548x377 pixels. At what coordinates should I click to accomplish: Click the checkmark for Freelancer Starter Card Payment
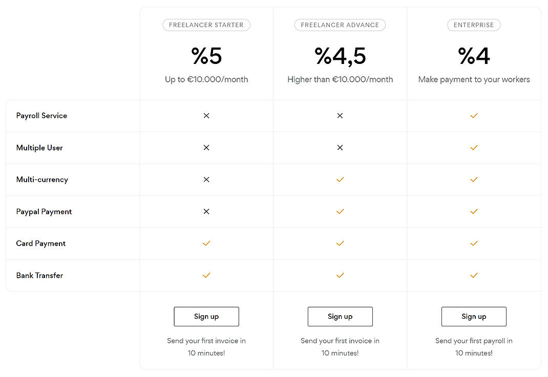coord(206,243)
